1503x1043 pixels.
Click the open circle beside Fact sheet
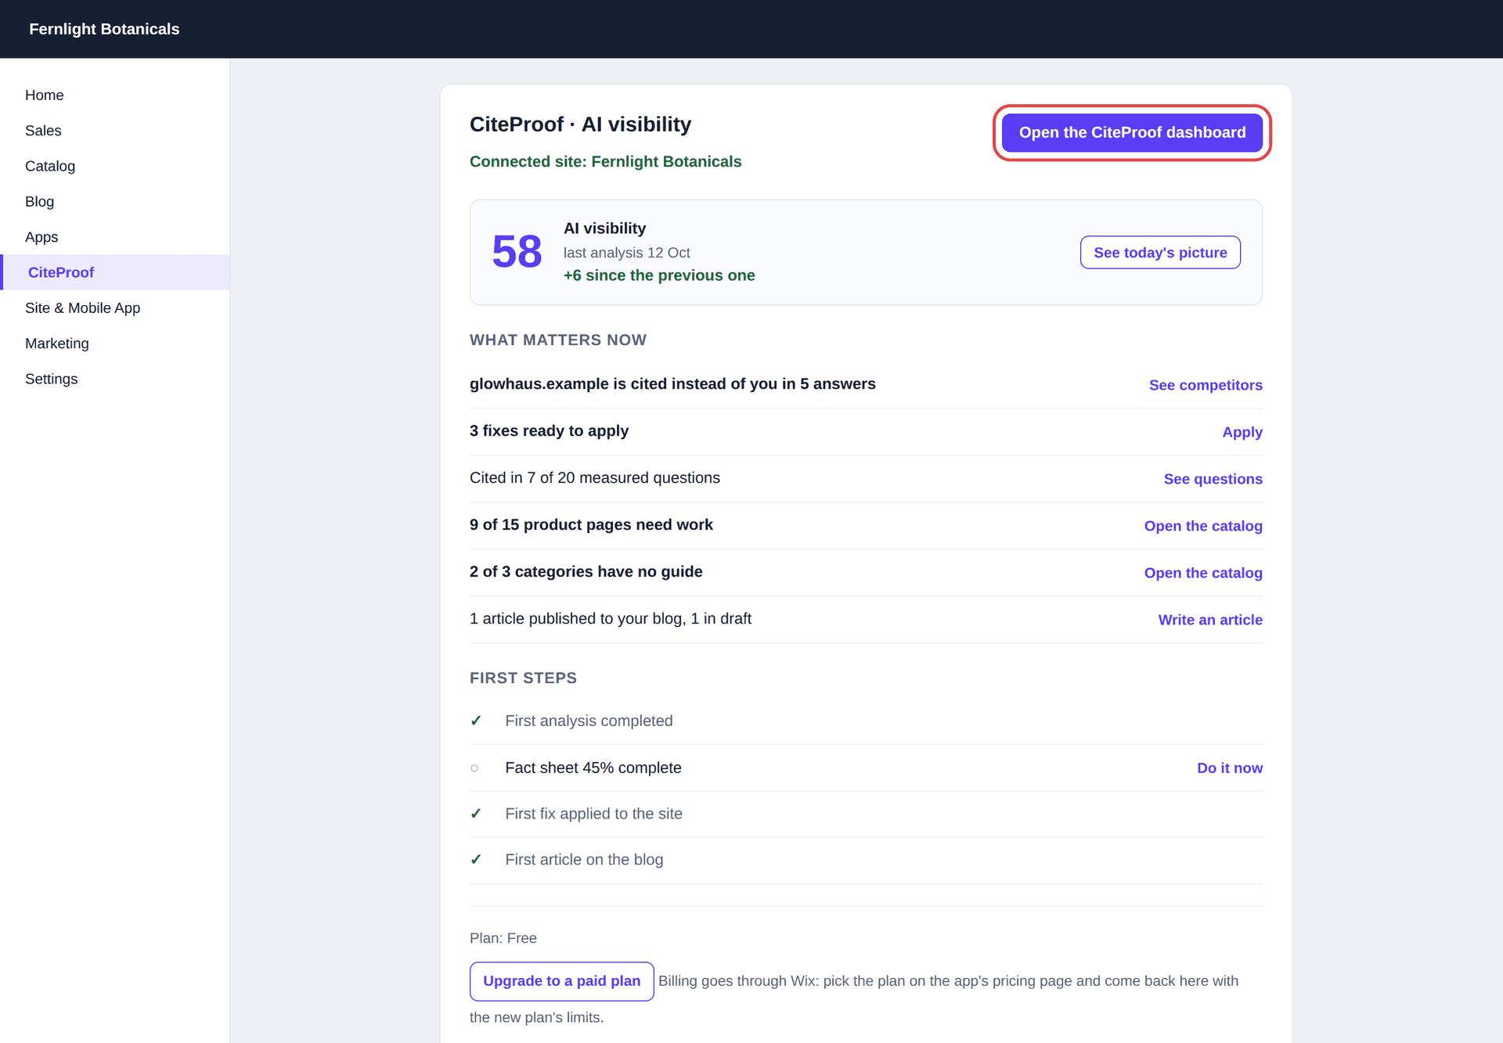point(474,768)
